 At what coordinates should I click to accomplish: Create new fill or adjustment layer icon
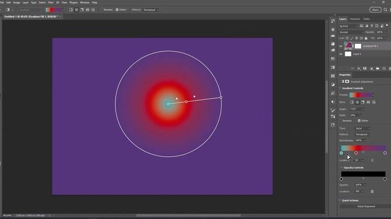tap(371, 68)
